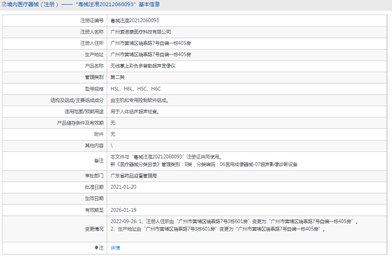Click the 注册证编号 row label
Viewport: 392px width, 257px height.
(x=92, y=20)
